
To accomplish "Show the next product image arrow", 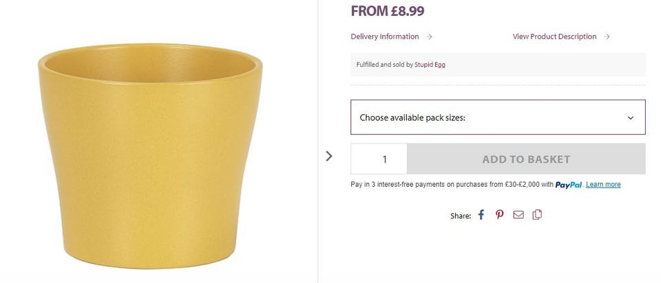I will (x=329, y=156).
